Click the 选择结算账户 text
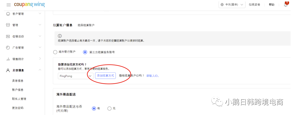Screen dimensions: 293x115 pyautogui.click(x=86, y=25)
